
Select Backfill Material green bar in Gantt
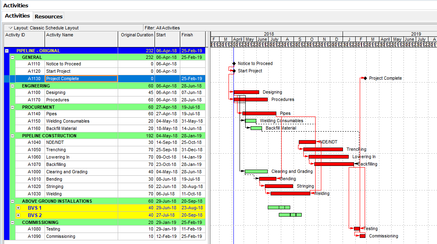click(x=256, y=128)
